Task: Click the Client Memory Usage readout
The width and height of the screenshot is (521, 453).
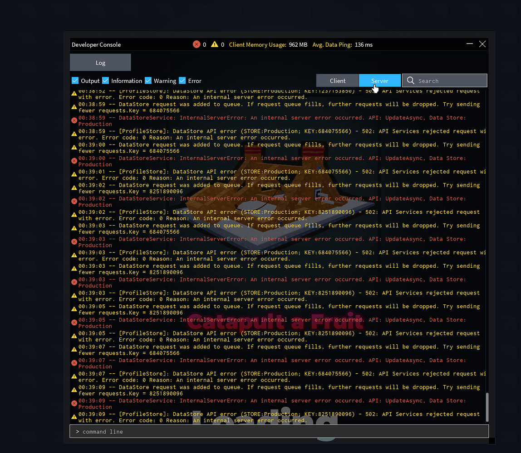Action: (x=268, y=44)
